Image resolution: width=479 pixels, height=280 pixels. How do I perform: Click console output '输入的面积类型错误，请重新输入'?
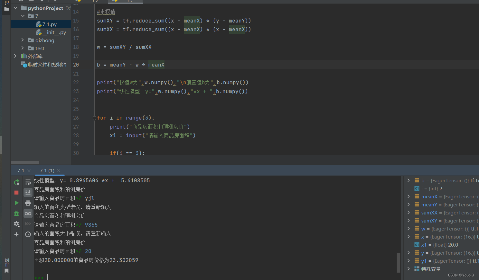point(73,207)
